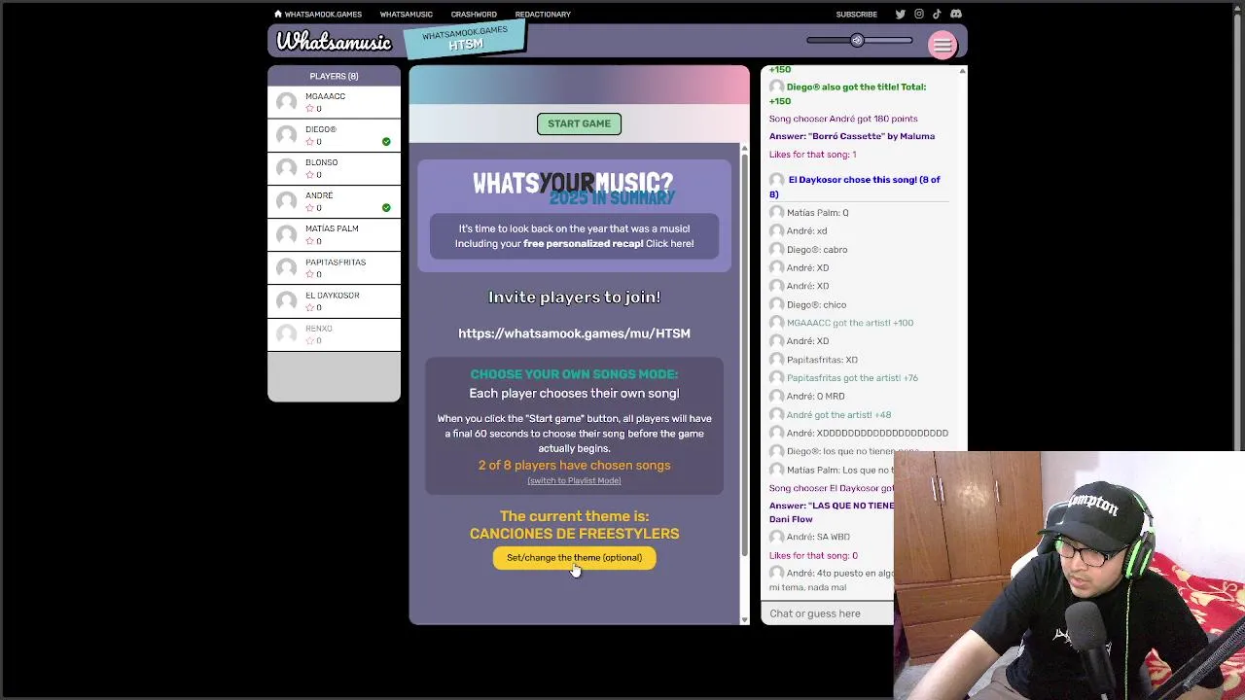Click the star icon under BLONSO
Image resolution: width=1245 pixels, height=700 pixels.
[309, 175]
